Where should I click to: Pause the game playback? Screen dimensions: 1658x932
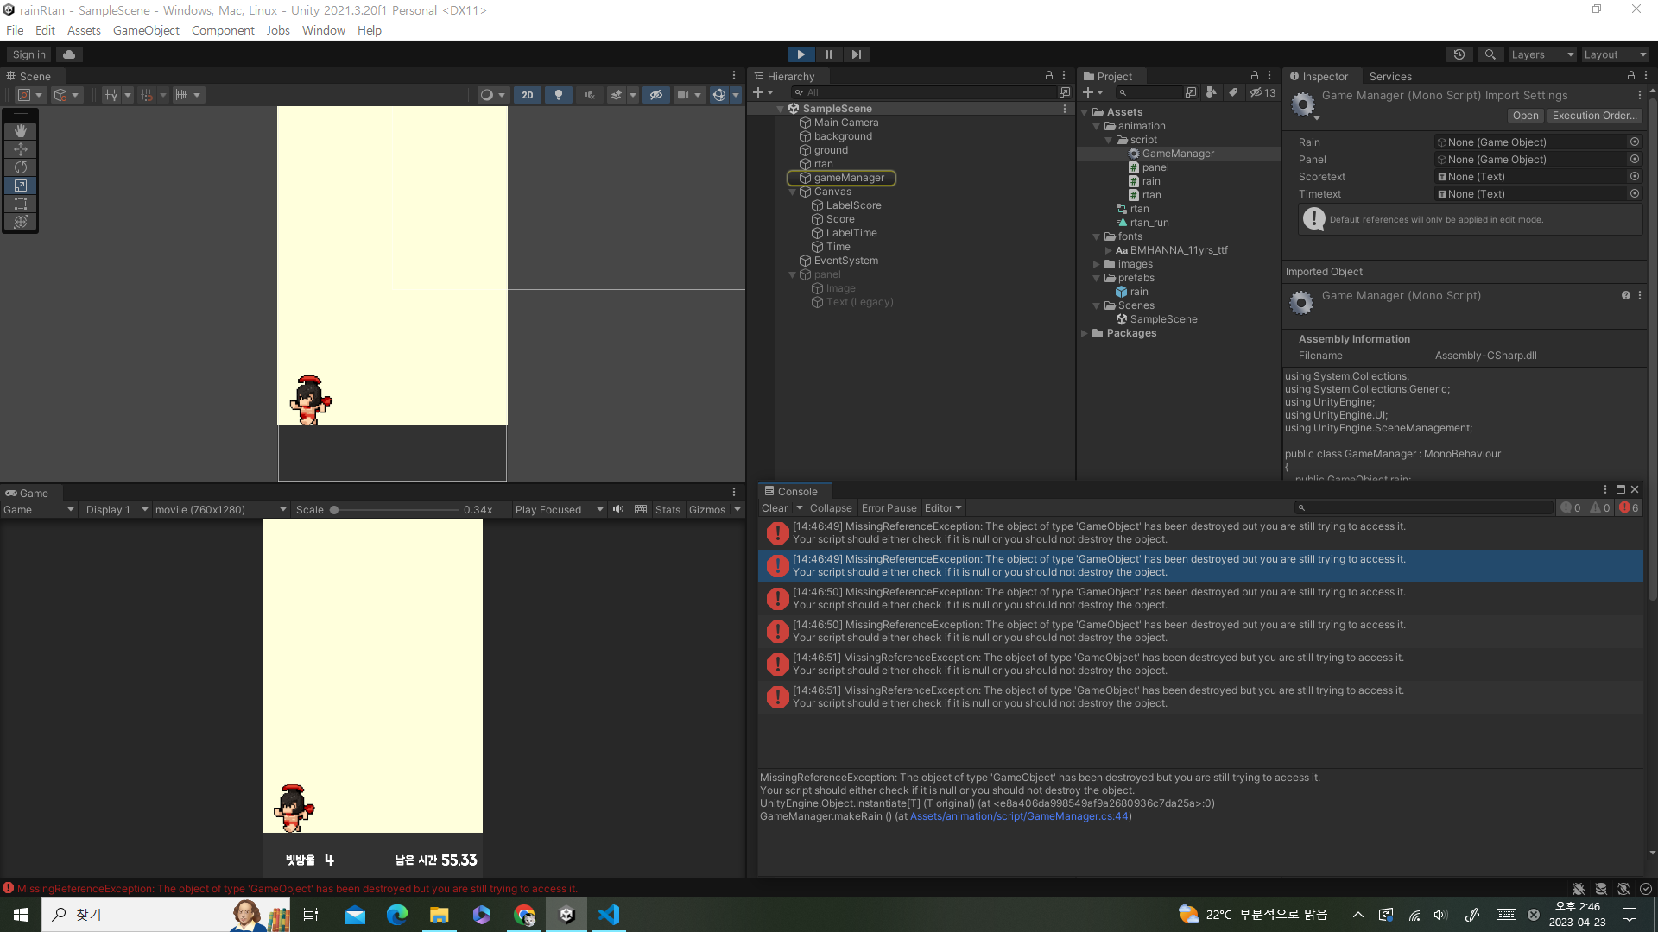pos(829,54)
